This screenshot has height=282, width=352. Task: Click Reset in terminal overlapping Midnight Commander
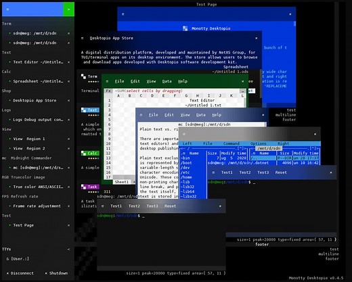click(x=281, y=172)
